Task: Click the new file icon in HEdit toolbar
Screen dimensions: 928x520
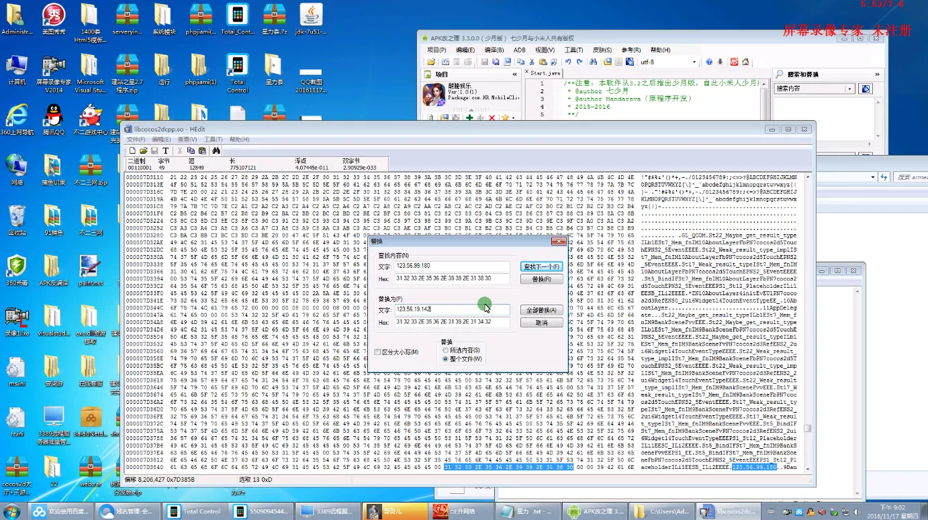Action: click(133, 151)
